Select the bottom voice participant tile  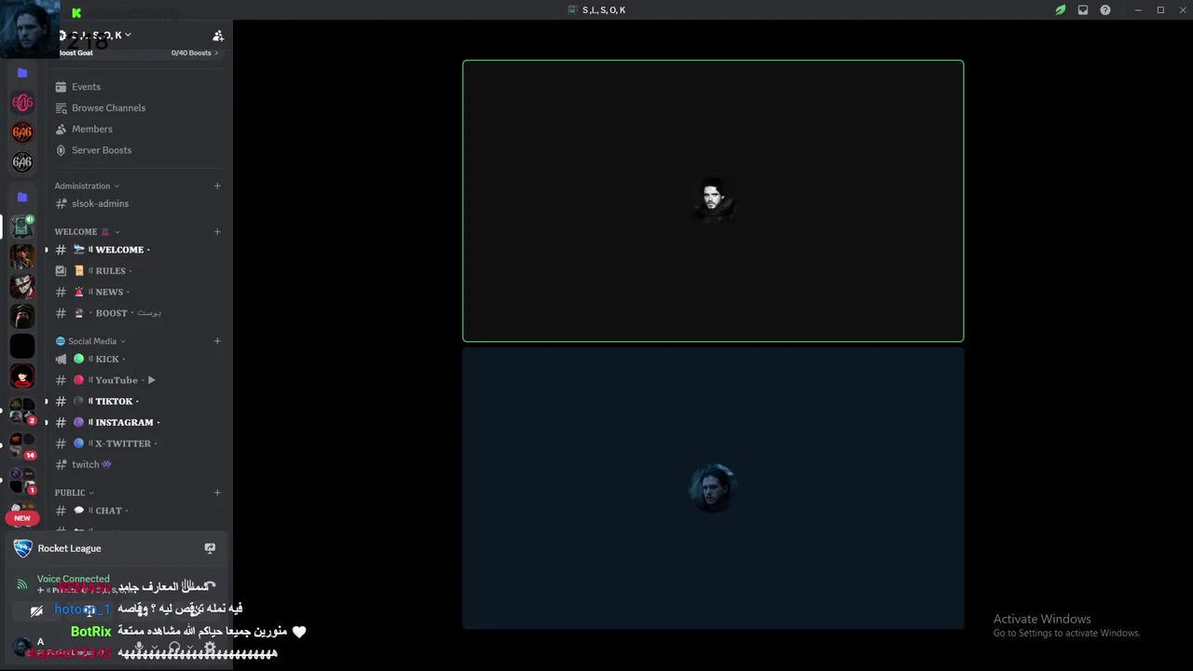tap(713, 488)
